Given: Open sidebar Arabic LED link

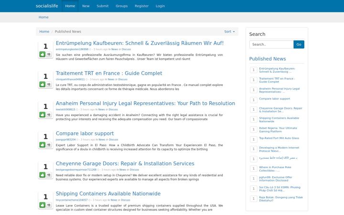Looking at the screenshot, I should point(278,158).
